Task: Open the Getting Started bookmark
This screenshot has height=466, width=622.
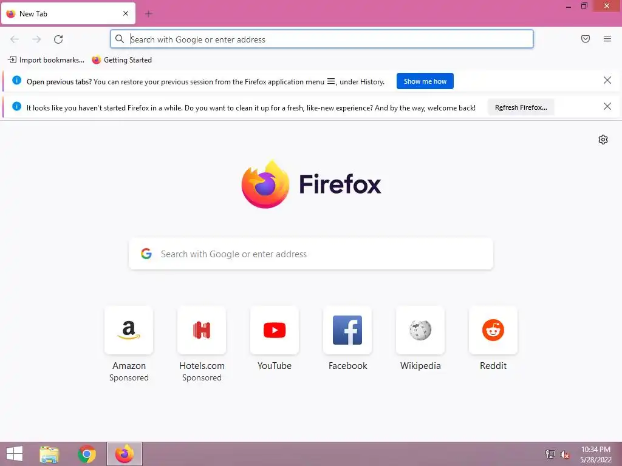Action: coord(121,60)
